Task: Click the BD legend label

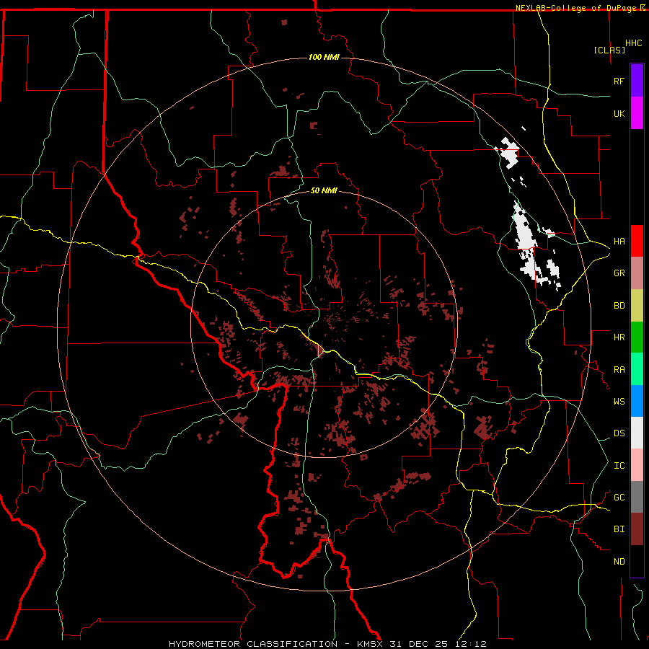Action: pyautogui.click(x=619, y=306)
